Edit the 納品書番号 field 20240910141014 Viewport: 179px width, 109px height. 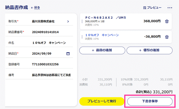click(x=45, y=32)
